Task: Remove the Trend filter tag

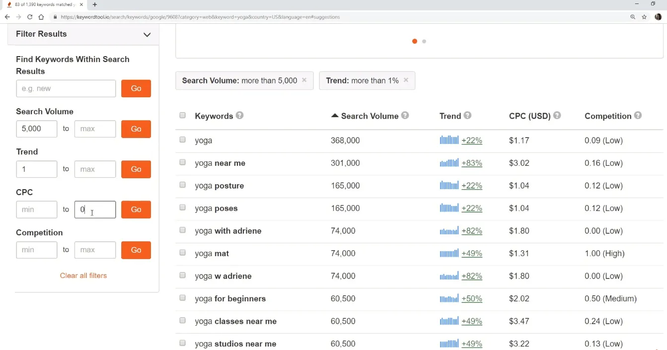Action: point(406,80)
